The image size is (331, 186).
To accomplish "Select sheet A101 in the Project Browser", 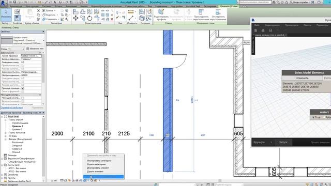I will pos(17,168).
